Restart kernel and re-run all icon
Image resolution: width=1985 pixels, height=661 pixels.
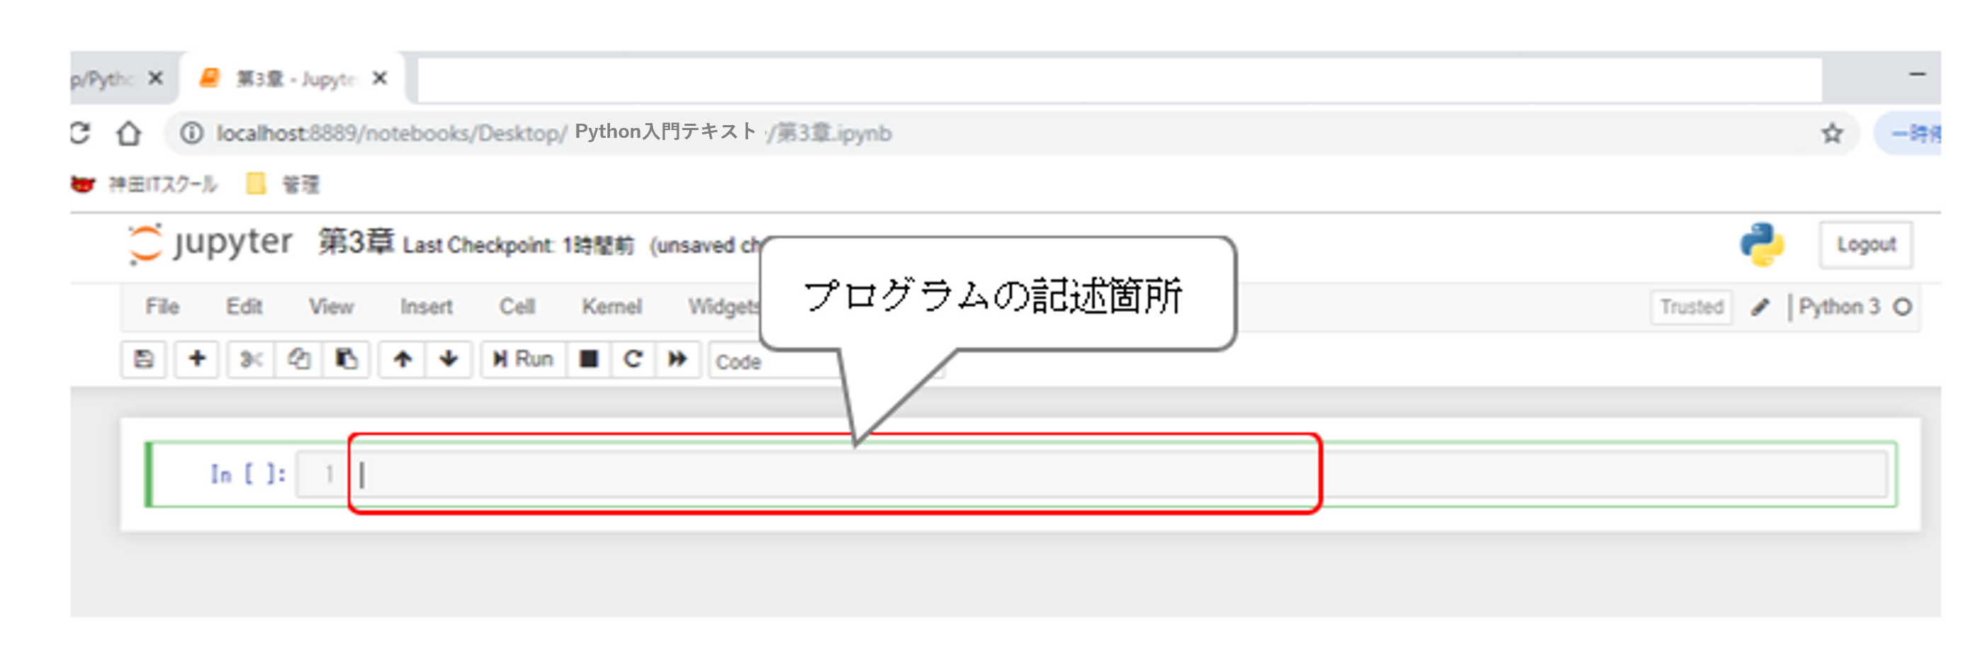click(677, 359)
